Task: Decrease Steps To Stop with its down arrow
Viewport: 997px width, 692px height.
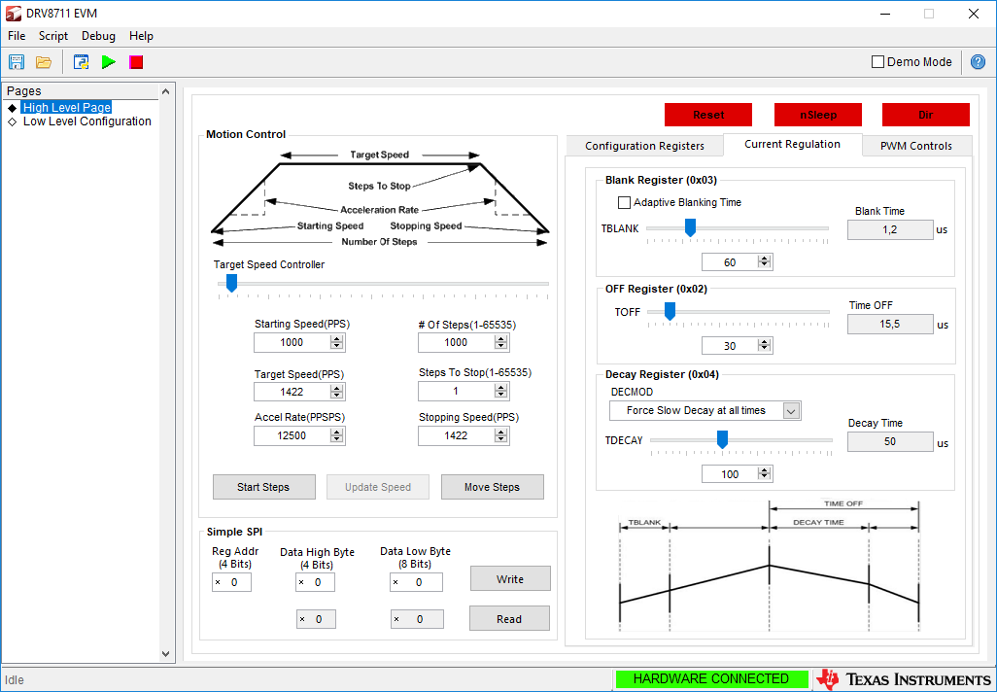Action: [501, 396]
